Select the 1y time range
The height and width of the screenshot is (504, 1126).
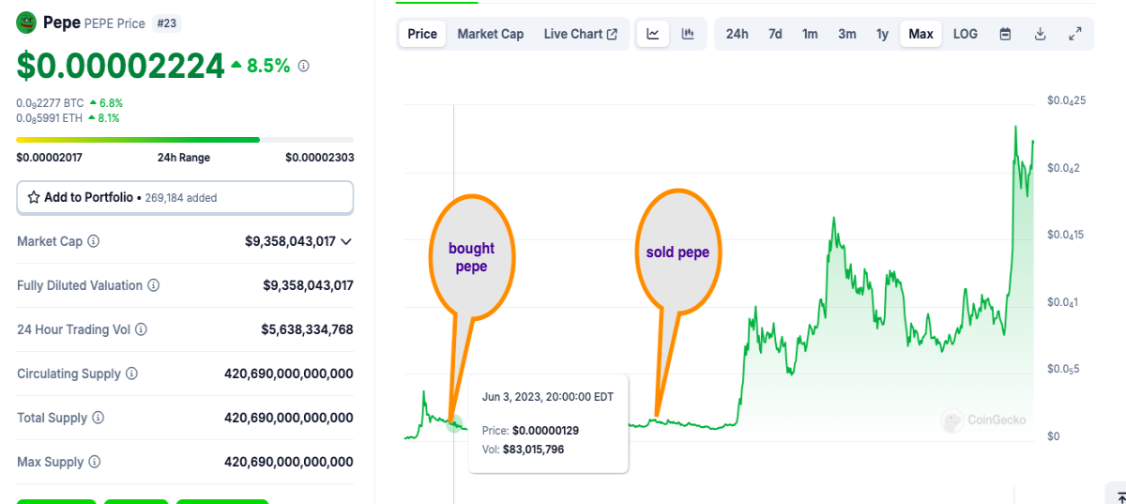[882, 34]
